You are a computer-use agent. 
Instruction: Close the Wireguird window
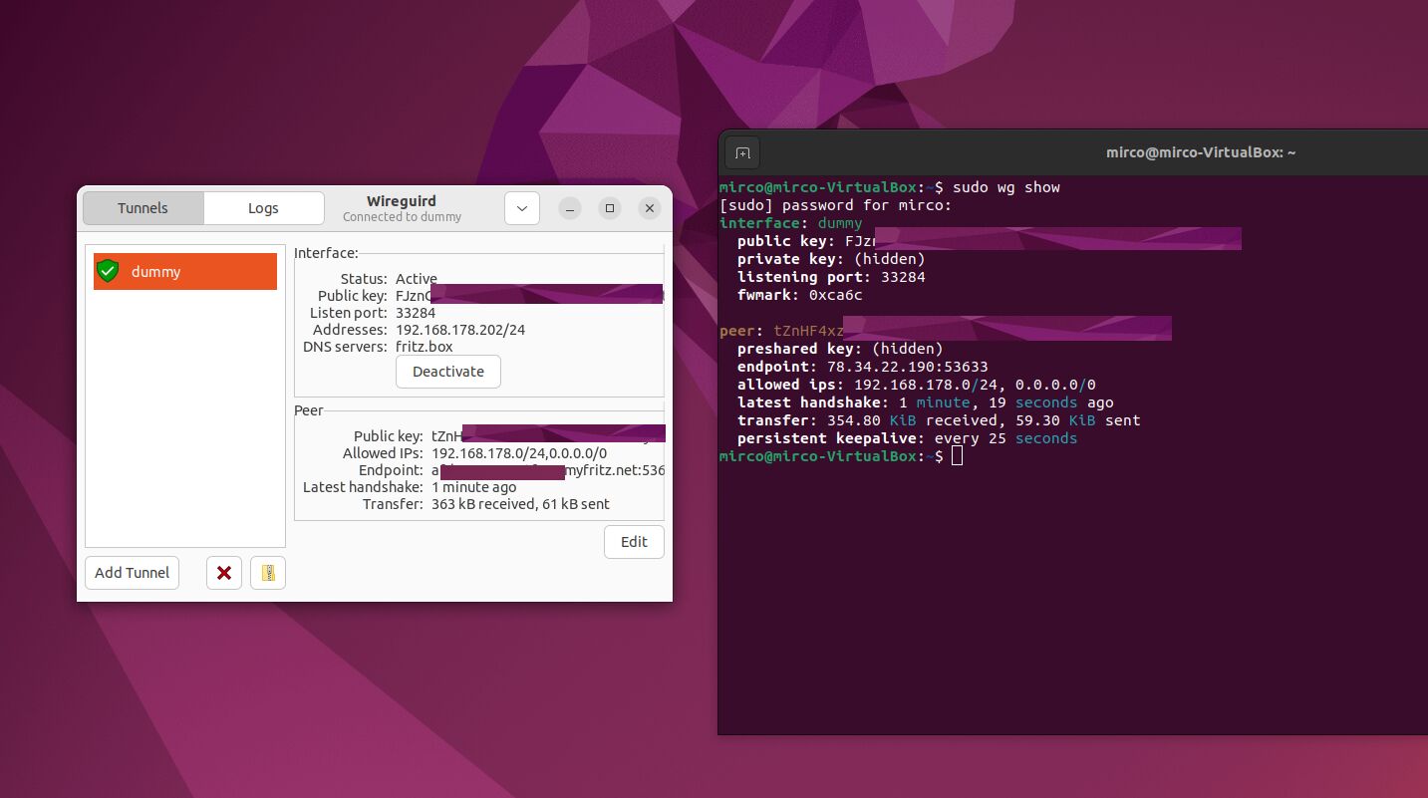tap(650, 208)
